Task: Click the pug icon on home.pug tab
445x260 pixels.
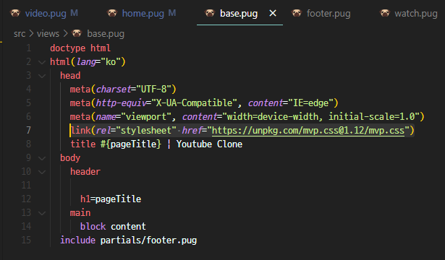Action: coord(112,13)
